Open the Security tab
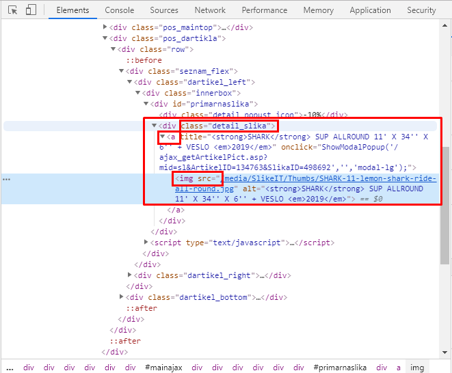 click(x=421, y=10)
